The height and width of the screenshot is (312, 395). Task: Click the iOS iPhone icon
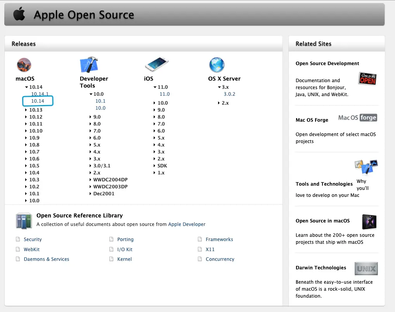click(x=156, y=64)
